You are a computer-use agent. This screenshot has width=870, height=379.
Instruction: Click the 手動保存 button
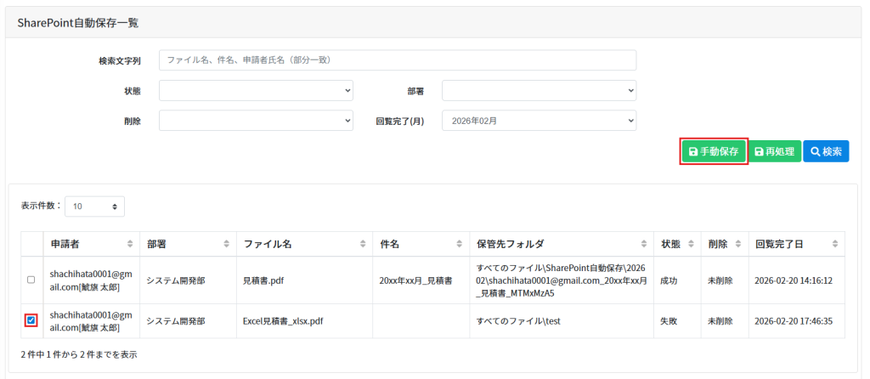(714, 151)
